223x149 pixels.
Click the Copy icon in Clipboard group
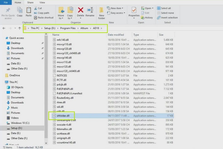(20, 11)
